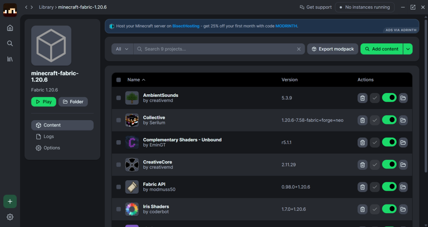
Task: Delete Iris Shaders using trash icon
Action: [362, 209]
